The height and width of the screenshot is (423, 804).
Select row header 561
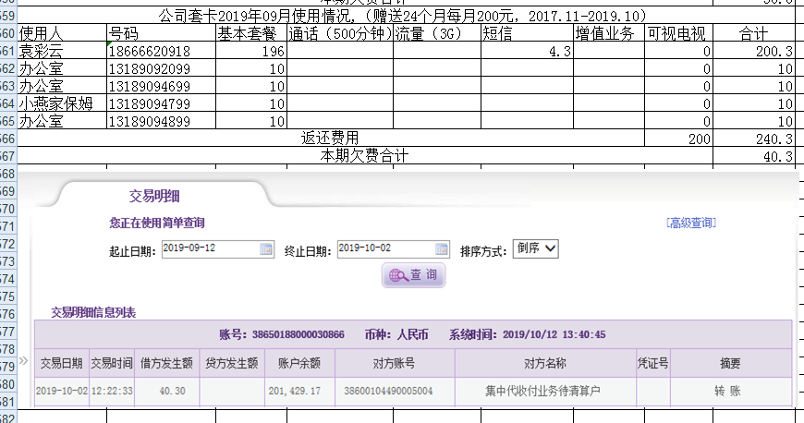[8, 52]
